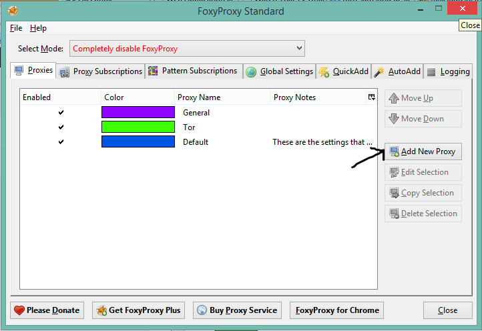Minimize the FoxyProxy Standard window
482x331 pixels.
pos(421,9)
